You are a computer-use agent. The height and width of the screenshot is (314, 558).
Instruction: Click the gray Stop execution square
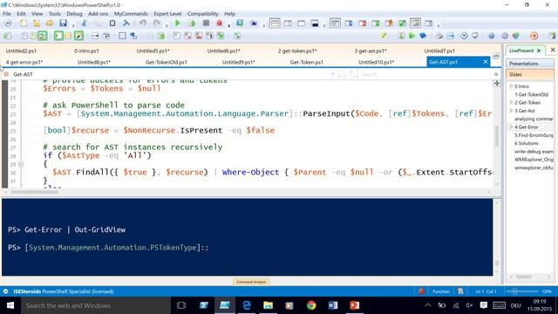tap(206, 24)
